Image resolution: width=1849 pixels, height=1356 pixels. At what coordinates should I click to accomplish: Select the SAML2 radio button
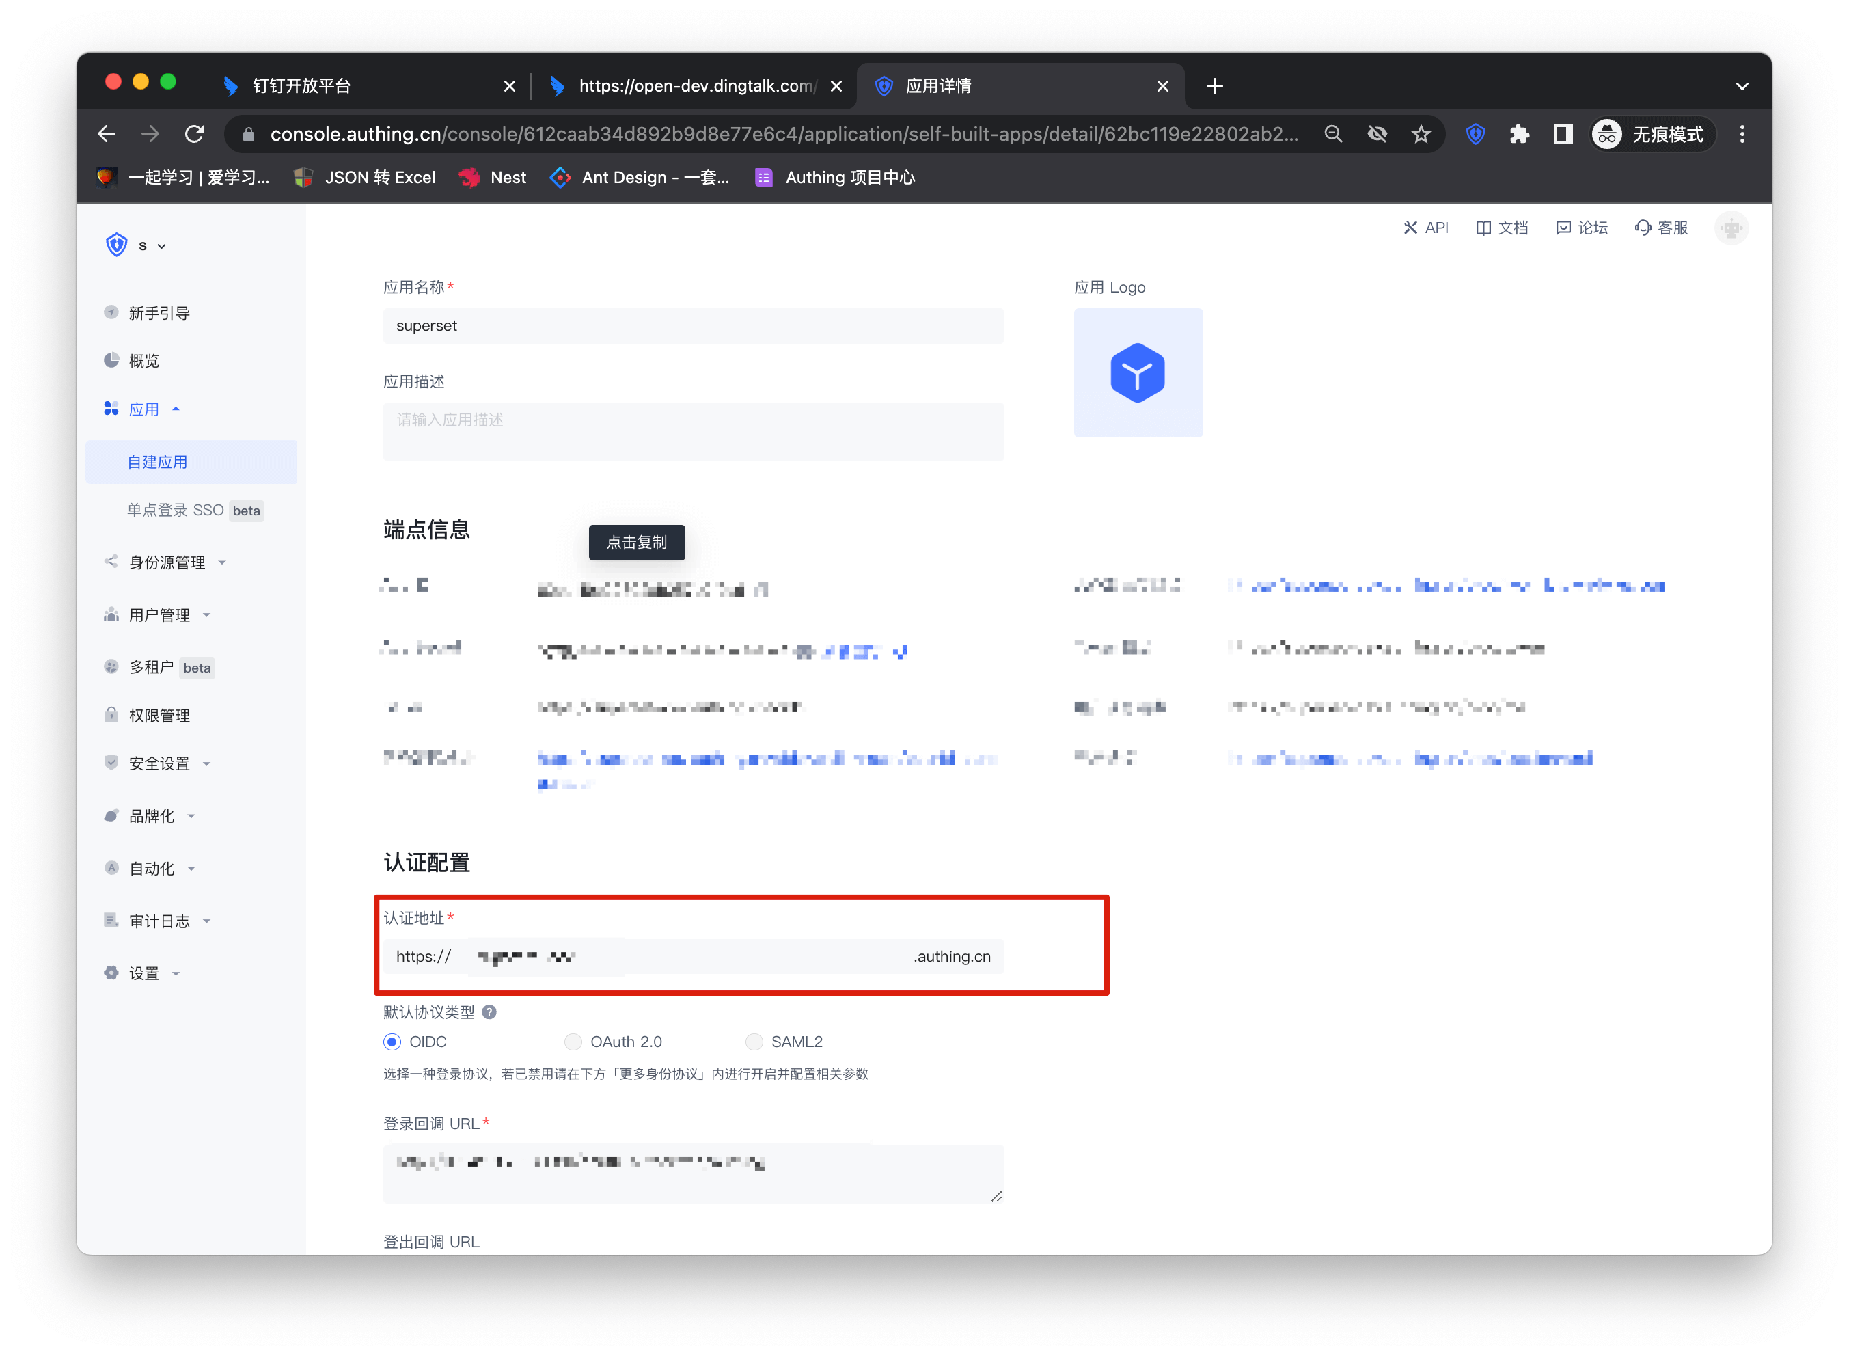pos(754,1042)
